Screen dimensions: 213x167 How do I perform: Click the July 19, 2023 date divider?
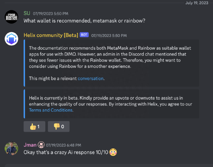197,3
